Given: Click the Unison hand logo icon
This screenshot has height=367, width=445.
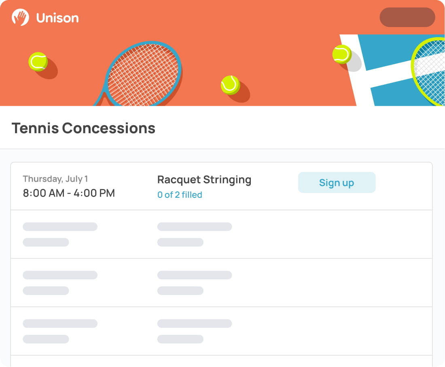Looking at the screenshot, I should 20,18.
